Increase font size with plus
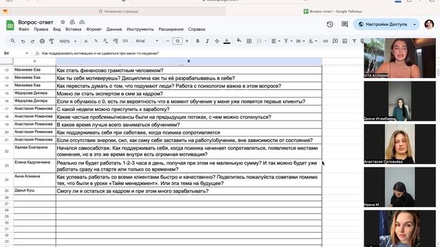 pos(187,41)
